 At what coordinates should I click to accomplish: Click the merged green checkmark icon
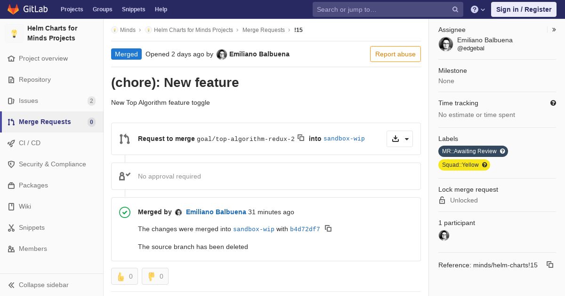coord(125,212)
